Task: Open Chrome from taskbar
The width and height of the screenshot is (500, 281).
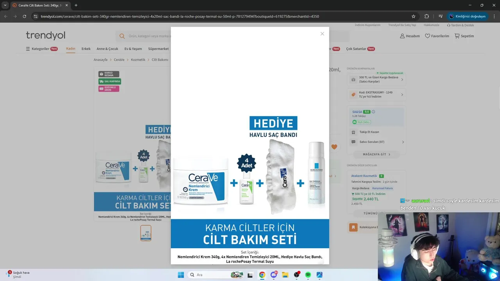Action: click(x=262, y=275)
